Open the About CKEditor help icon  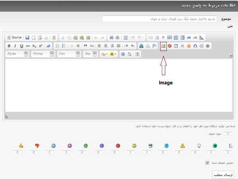tap(137, 54)
